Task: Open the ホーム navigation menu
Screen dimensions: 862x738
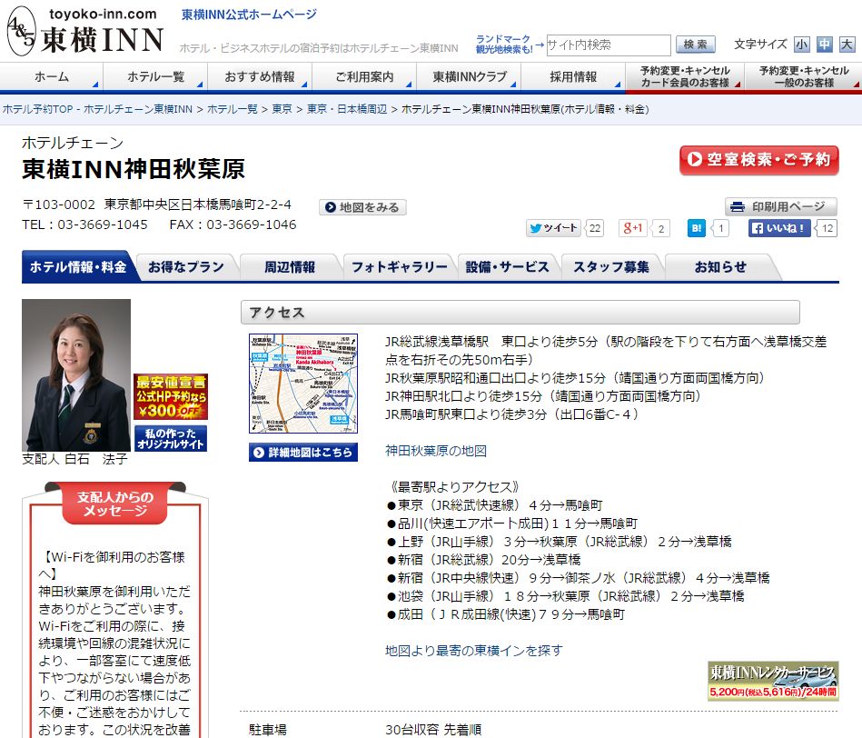Action: tap(52, 77)
